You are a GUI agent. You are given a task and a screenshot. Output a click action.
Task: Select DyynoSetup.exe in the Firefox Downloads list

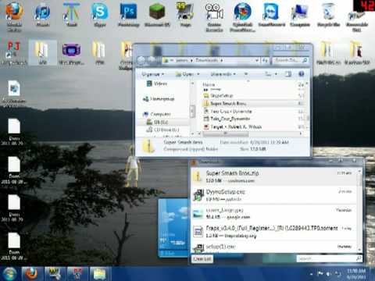pyautogui.click(x=274, y=195)
